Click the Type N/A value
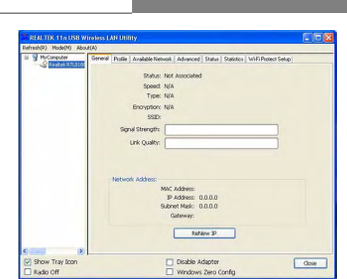Screen dimensions: 347x279 point(169,96)
